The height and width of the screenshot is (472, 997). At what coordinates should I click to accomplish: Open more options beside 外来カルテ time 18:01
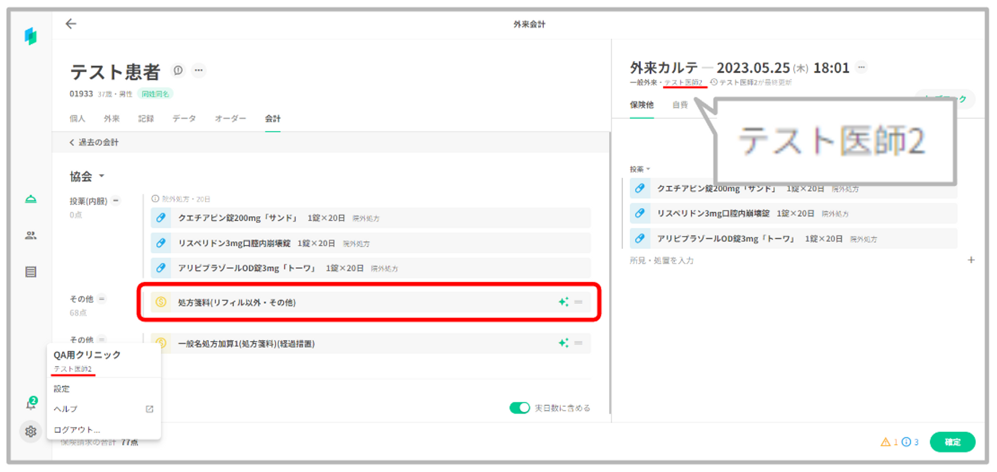[861, 67]
